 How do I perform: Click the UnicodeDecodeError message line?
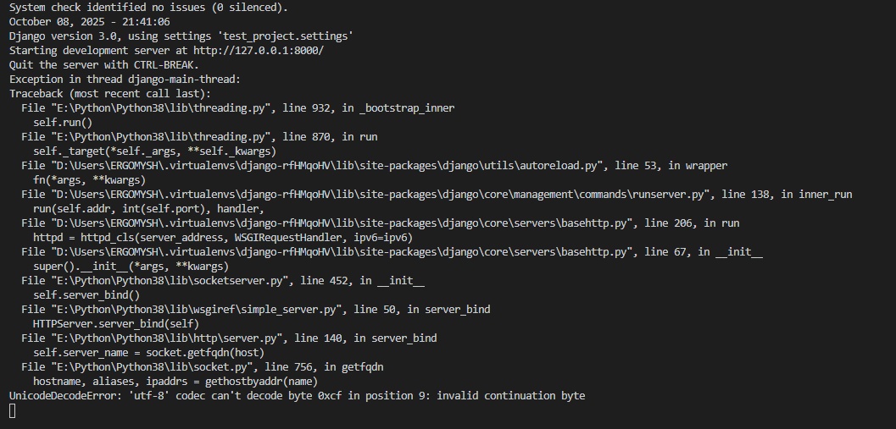[x=297, y=396]
